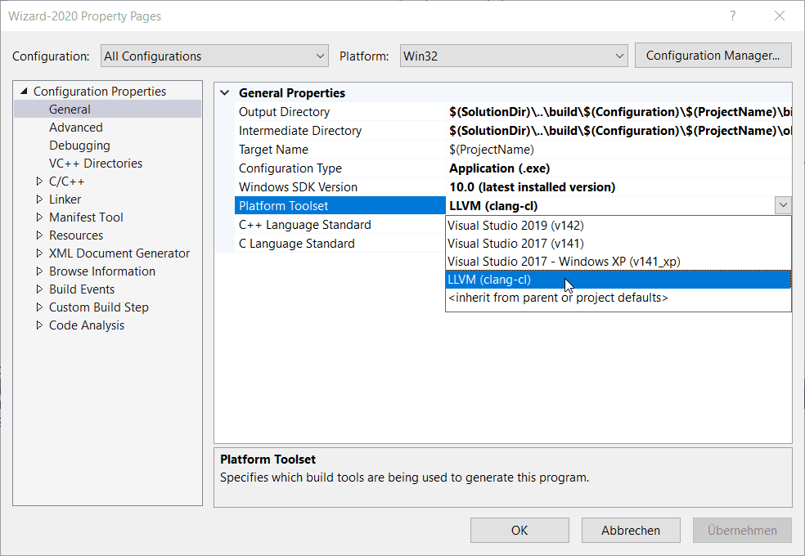The width and height of the screenshot is (805, 556).
Task: Expand the Linker tree node arrow
Action: (x=39, y=199)
